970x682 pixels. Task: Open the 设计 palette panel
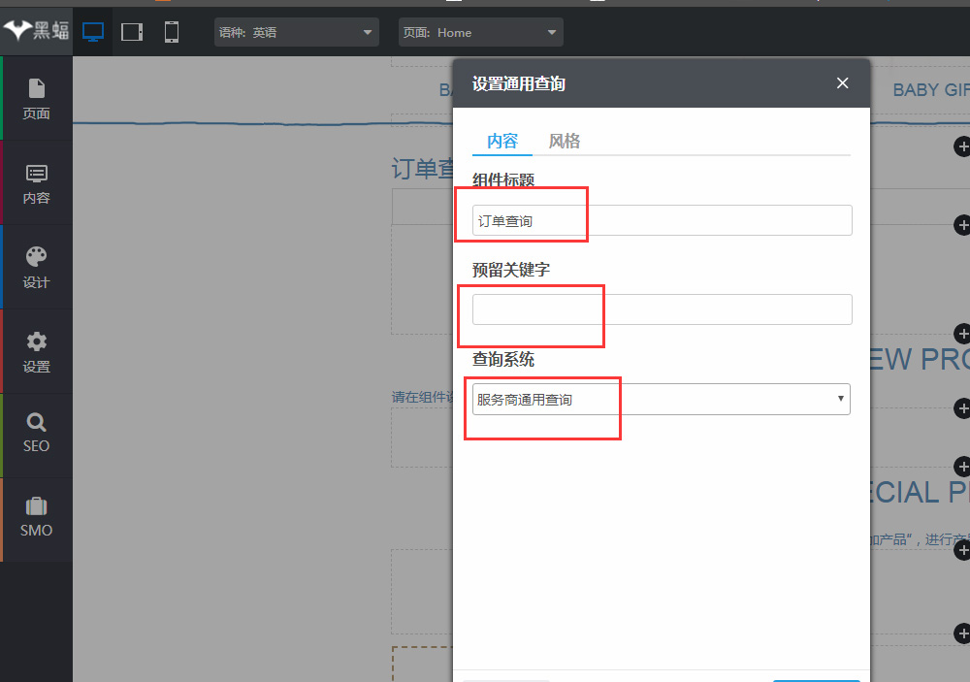click(37, 268)
